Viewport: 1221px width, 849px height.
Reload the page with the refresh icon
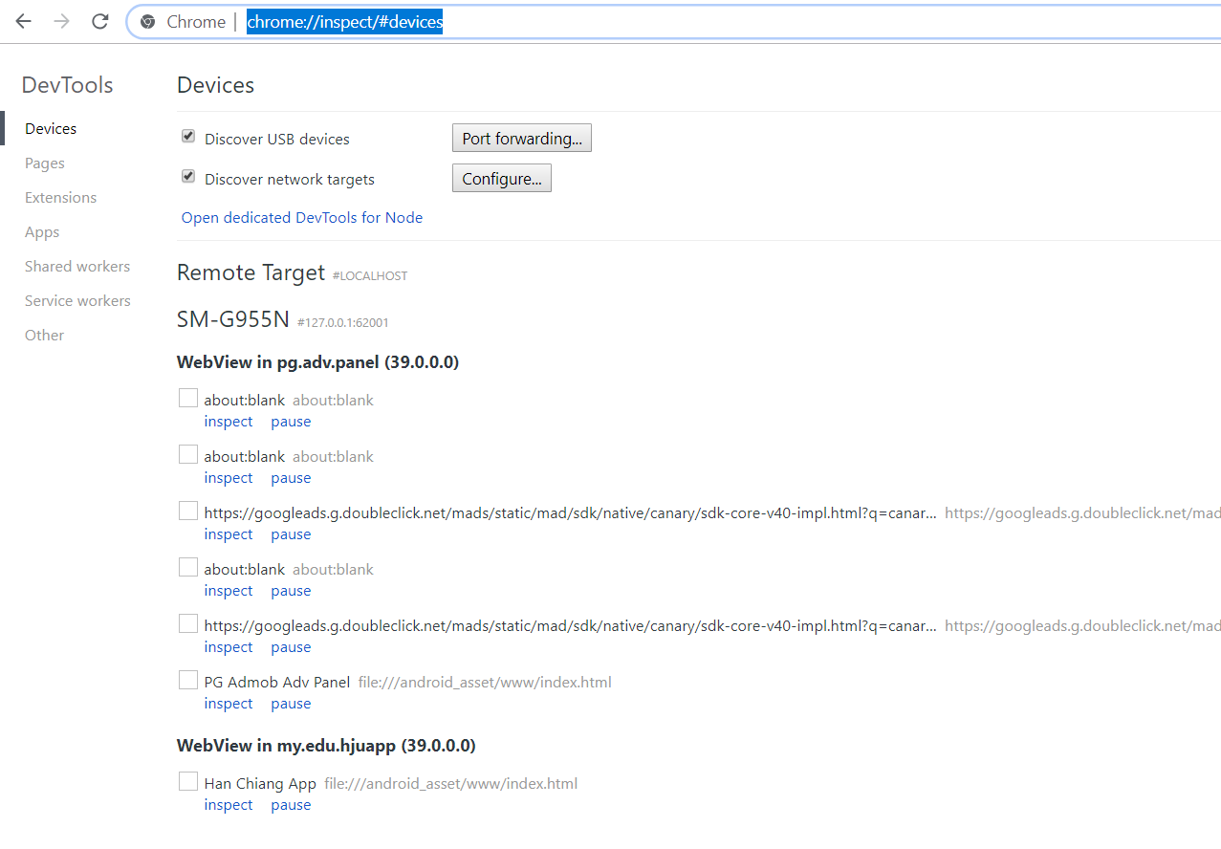tap(100, 21)
